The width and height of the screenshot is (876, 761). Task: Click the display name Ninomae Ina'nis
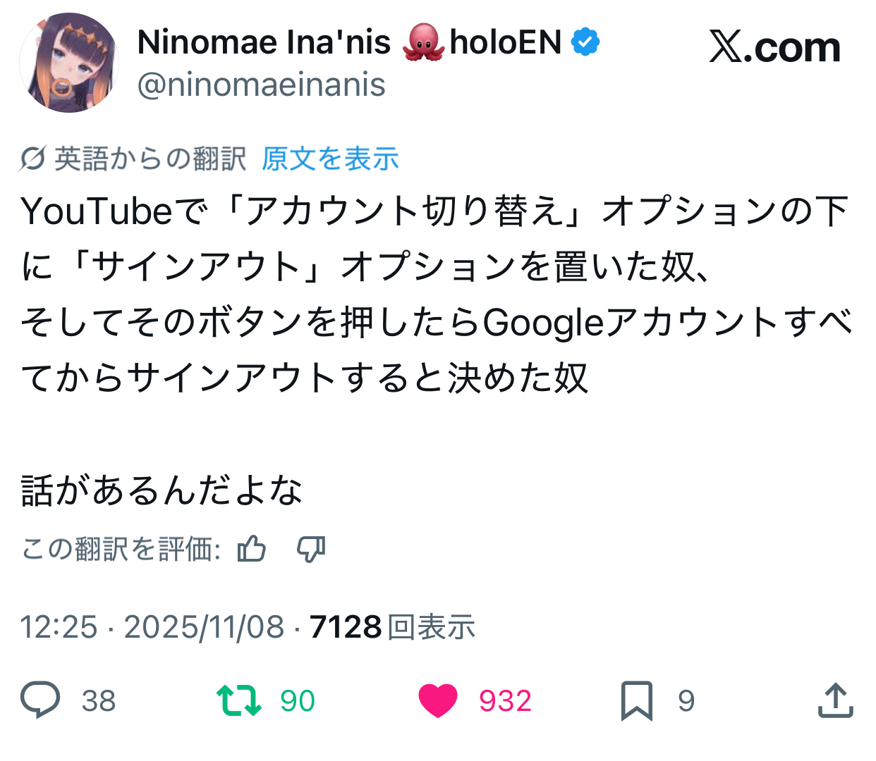click(x=264, y=42)
